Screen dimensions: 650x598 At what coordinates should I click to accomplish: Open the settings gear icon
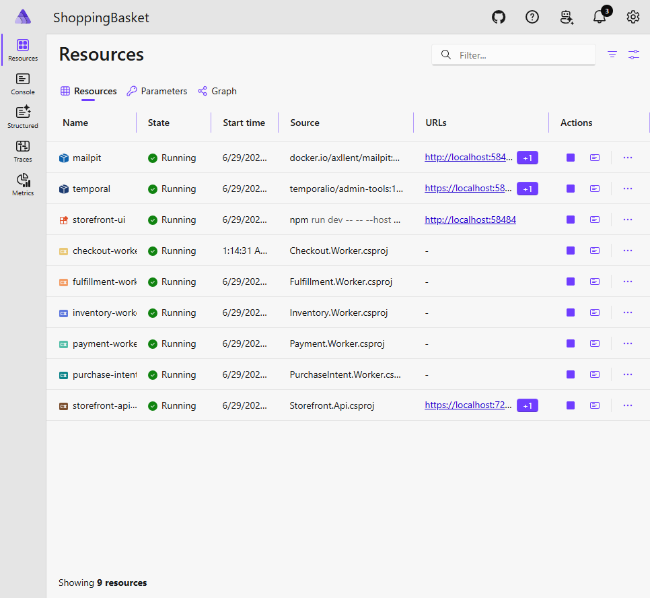tap(633, 17)
